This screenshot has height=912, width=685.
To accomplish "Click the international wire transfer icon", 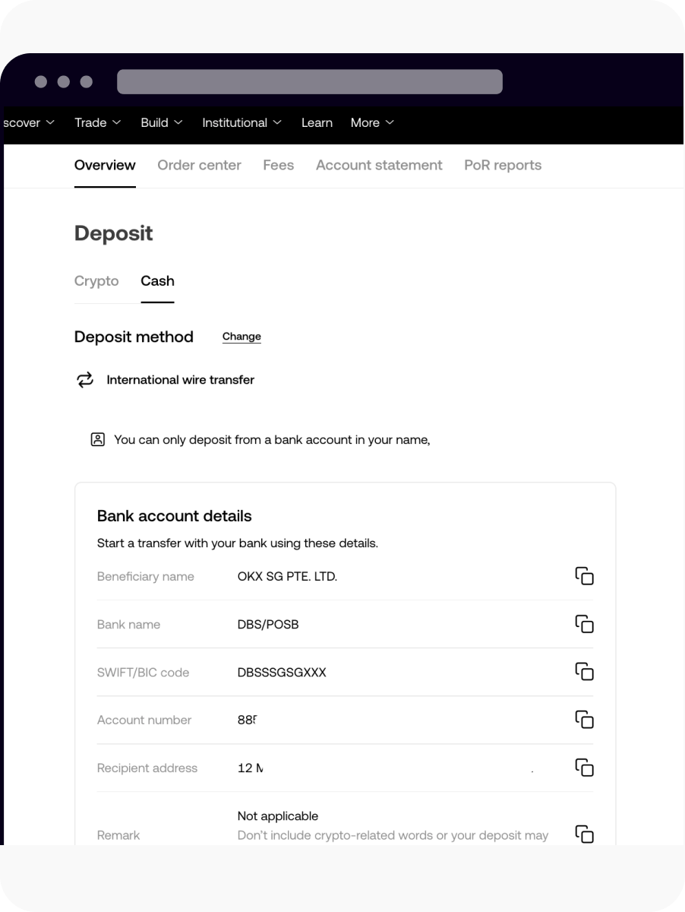I will (x=84, y=379).
